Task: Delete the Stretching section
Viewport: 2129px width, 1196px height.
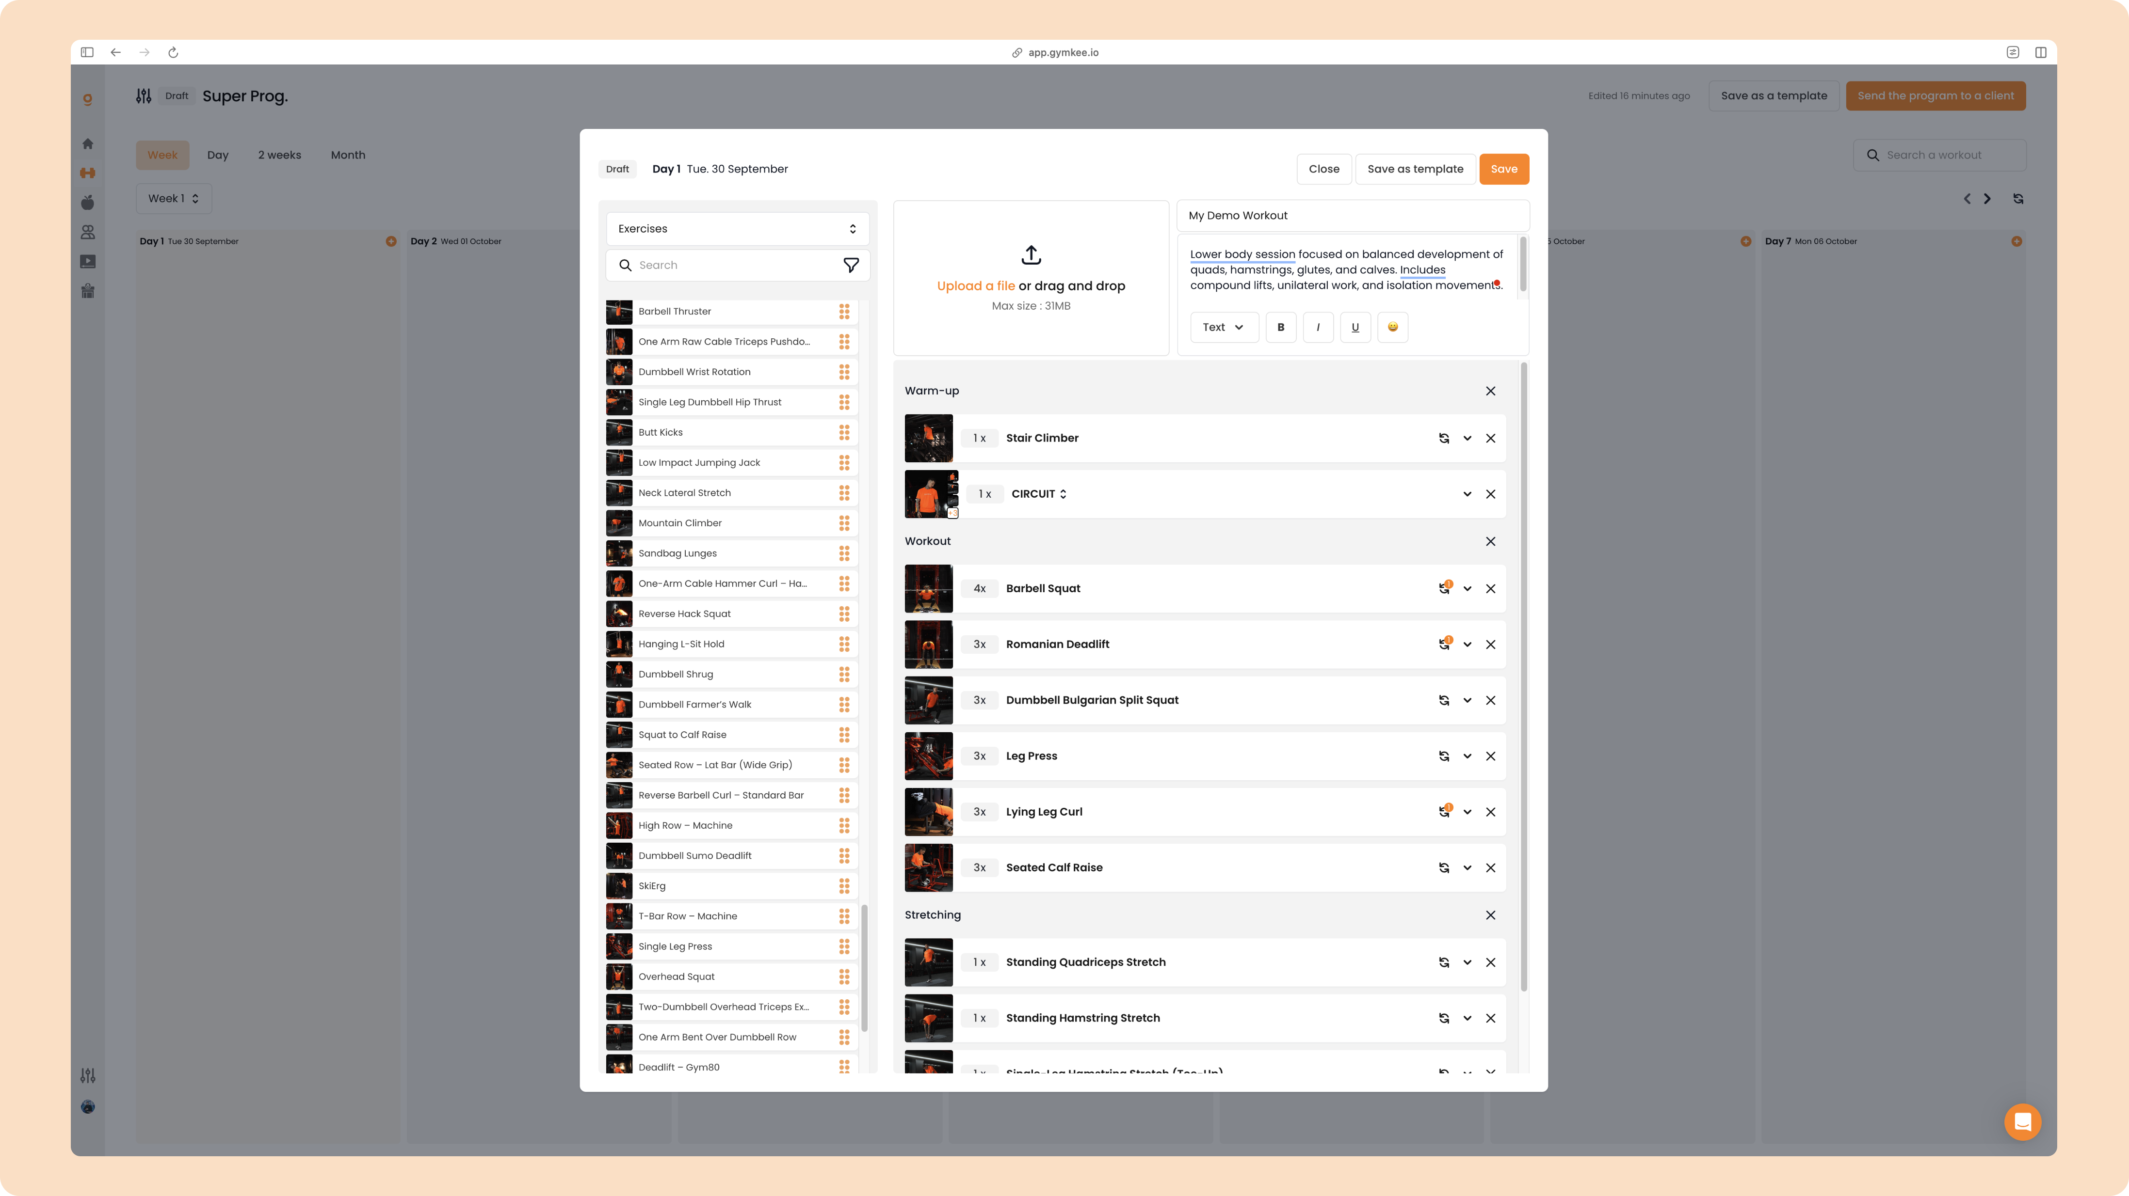Action: (x=1490, y=915)
